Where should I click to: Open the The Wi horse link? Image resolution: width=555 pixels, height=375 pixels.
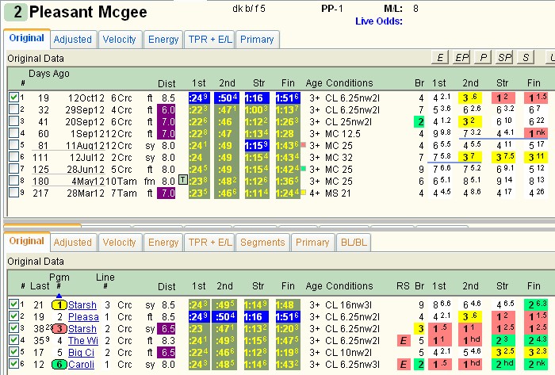pyautogui.click(x=83, y=341)
